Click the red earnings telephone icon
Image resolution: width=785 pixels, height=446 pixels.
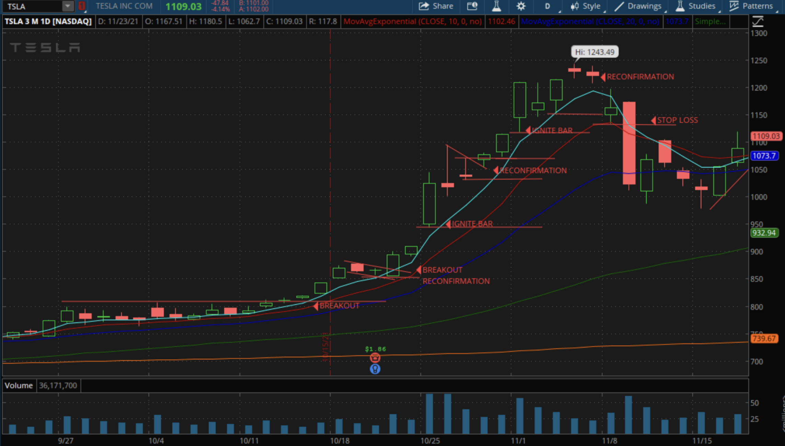[x=375, y=358]
